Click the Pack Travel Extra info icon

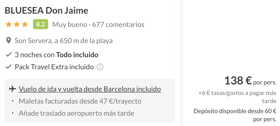tap(100, 67)
